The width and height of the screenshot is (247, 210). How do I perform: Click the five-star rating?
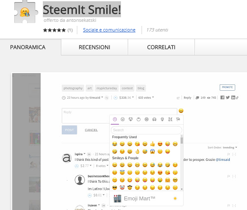click(x=54, y=30)
